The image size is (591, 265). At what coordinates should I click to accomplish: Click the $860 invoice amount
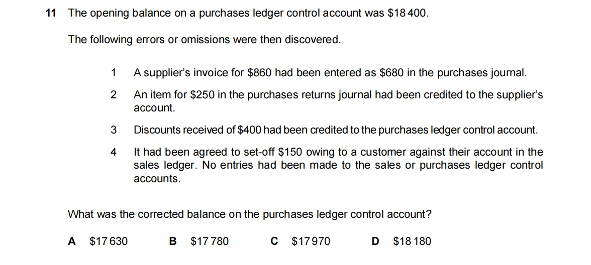coord(260,73)
